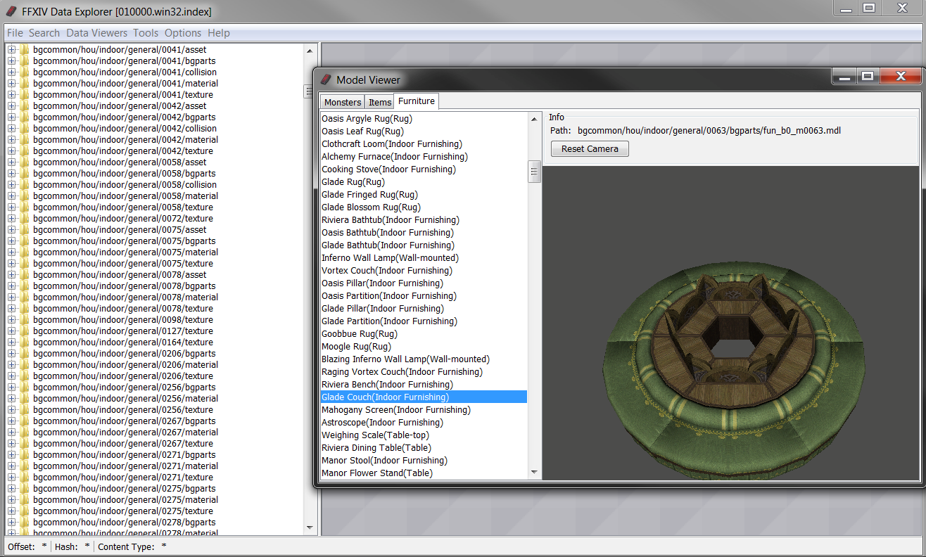This screenshot has width=926, height=557.
Task: Open the Data Viewers menu
Action: (97, 33)
